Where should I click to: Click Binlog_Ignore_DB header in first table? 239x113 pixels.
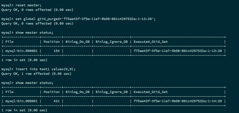tap(112, 42)
